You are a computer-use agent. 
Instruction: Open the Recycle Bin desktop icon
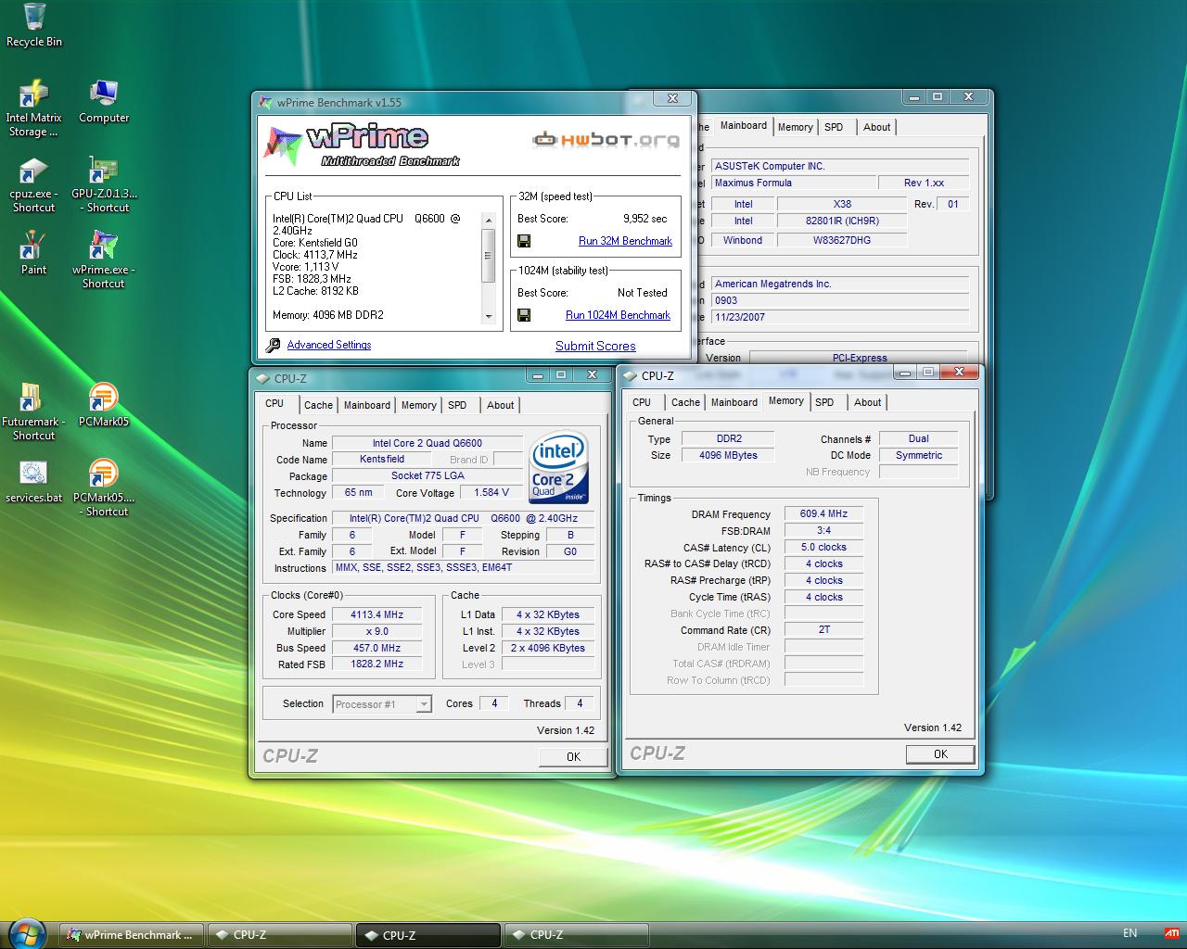[x=34, y=25]
